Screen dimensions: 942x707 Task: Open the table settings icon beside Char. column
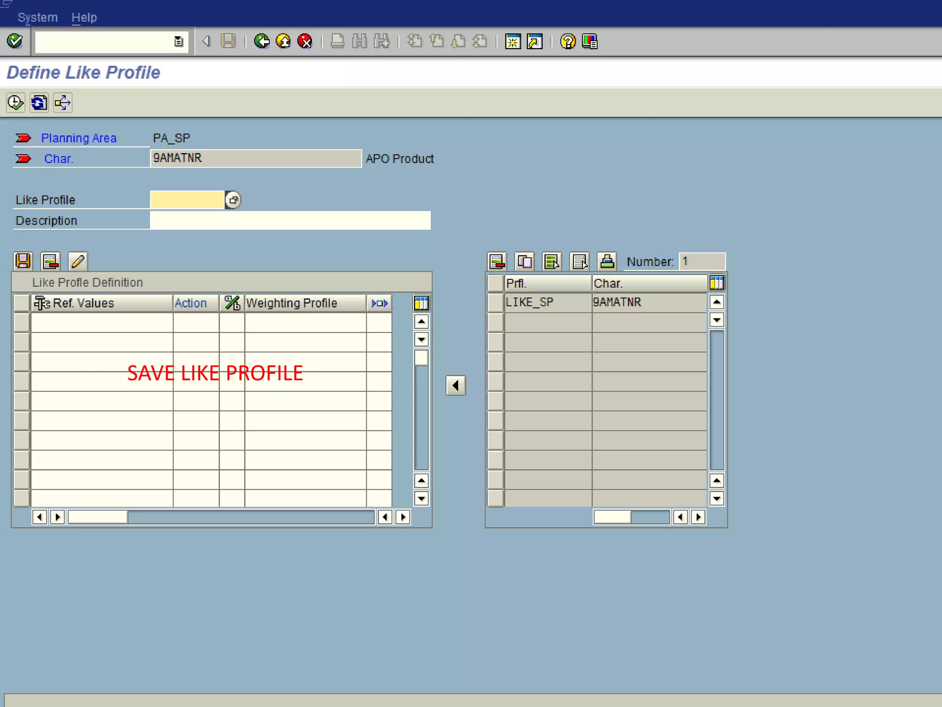(x=717, y=283)
